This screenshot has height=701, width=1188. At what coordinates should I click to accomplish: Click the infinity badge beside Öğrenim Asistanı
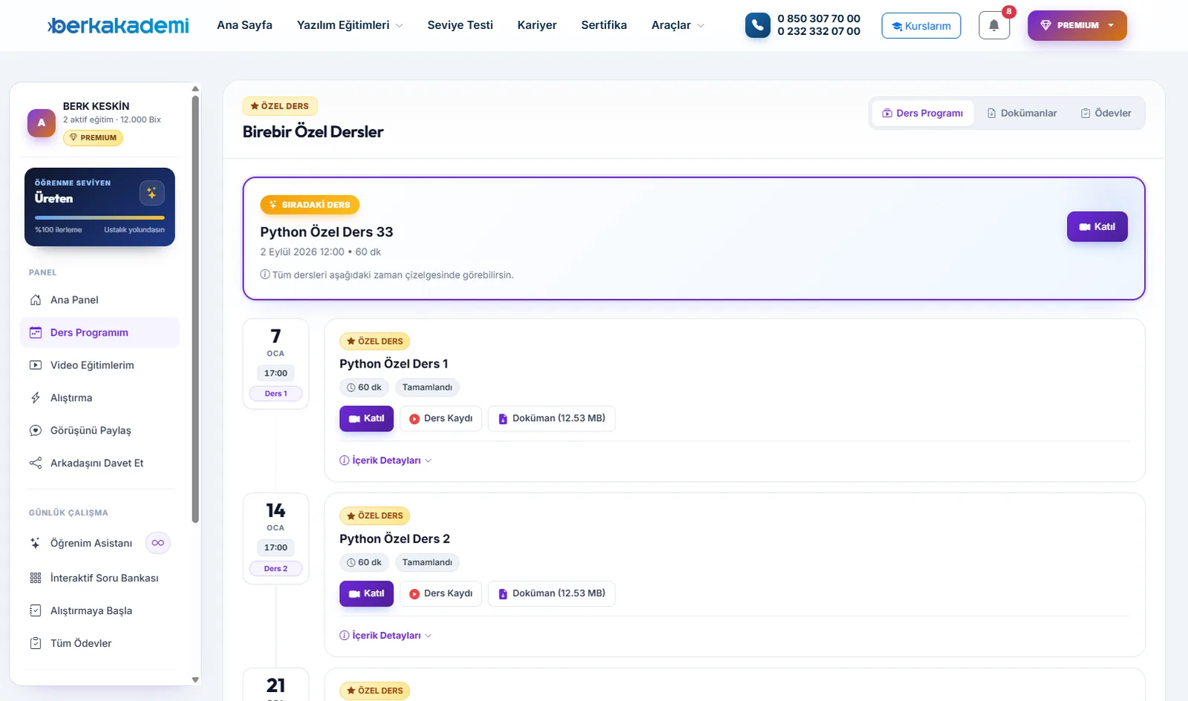point(158,543)
